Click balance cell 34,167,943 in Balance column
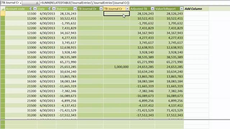The height and width of the screenshot is (129, 230). [67, 33]
